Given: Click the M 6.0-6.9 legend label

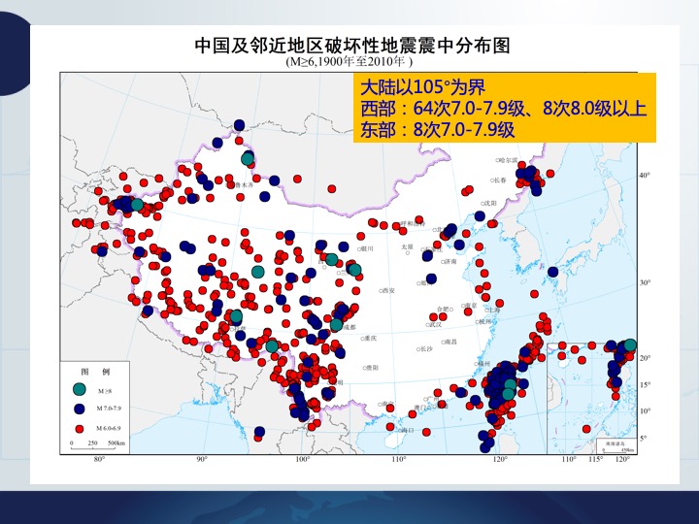Looking at the screenshot, I should (109, 428).
